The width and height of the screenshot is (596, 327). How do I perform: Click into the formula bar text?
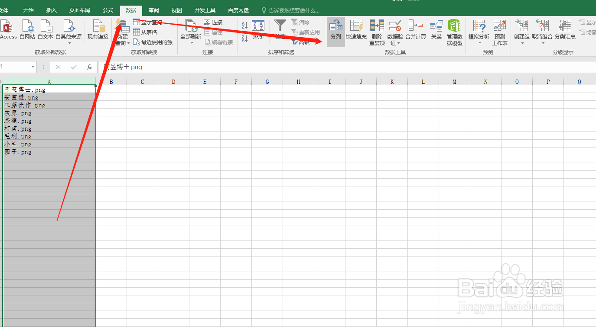pos(347,67)
